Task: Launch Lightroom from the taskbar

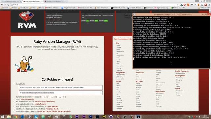Action: coord(98,117)
